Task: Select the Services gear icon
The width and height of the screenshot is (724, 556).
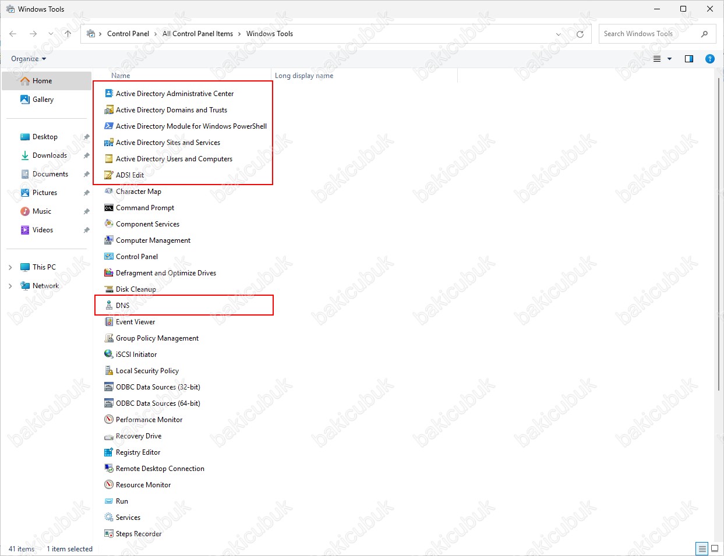Action: (x=109, y=517)
